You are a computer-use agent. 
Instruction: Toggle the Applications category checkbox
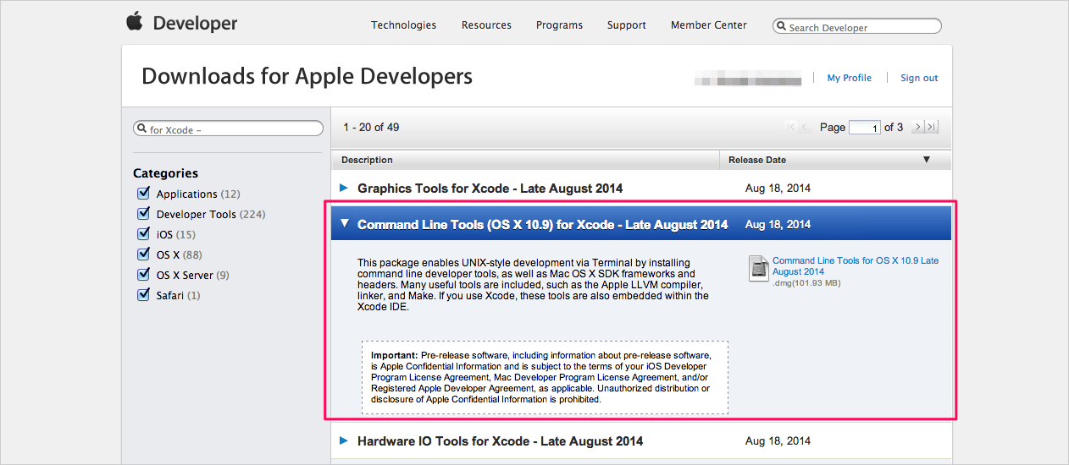point(143,193)
